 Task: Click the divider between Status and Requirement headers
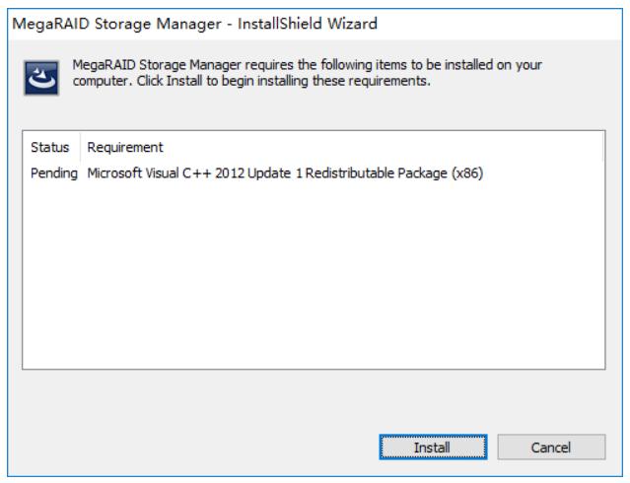(x=81, y=147)
